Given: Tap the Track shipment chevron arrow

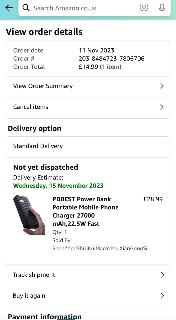Looking at the screenshot, I should click(x=162, y=275).
